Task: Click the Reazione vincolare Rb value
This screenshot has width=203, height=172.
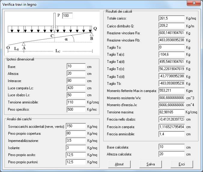Action: (x=171, y=40)
